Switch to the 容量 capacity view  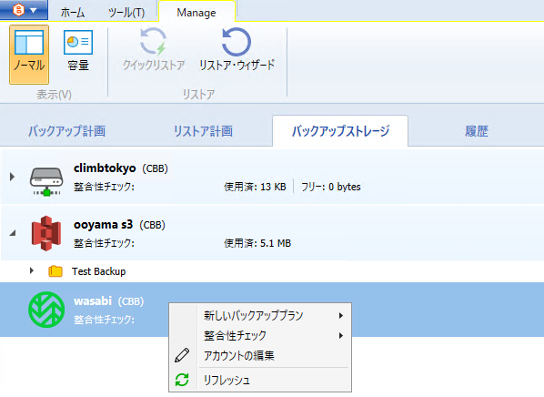[78, 51]
